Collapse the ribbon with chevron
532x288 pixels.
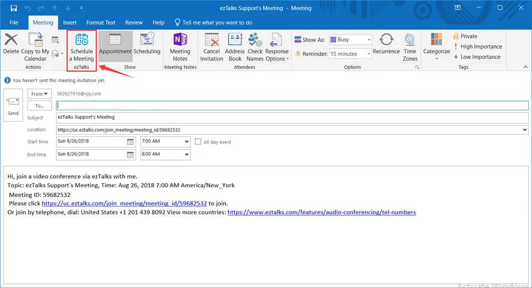point(525,67)
